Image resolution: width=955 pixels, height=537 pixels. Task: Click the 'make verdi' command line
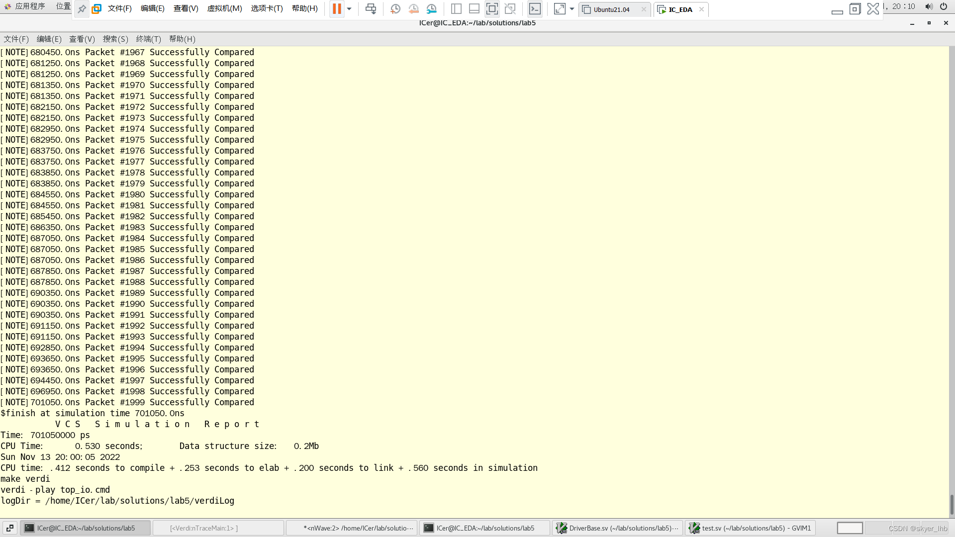(x=25, y=479)
